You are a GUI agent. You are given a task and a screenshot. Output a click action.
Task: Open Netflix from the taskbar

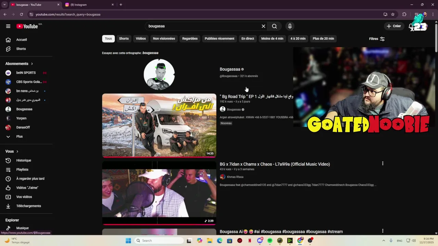pos(250,241)
